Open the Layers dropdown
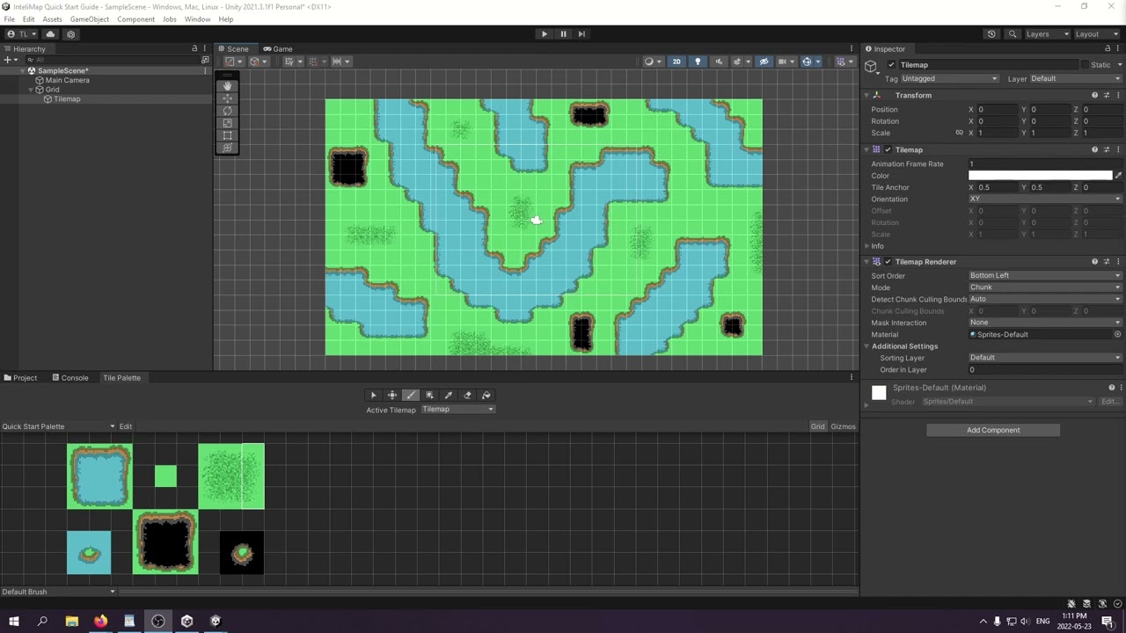Screen dimensions: 1126x633 click(x=1045, y=34)
